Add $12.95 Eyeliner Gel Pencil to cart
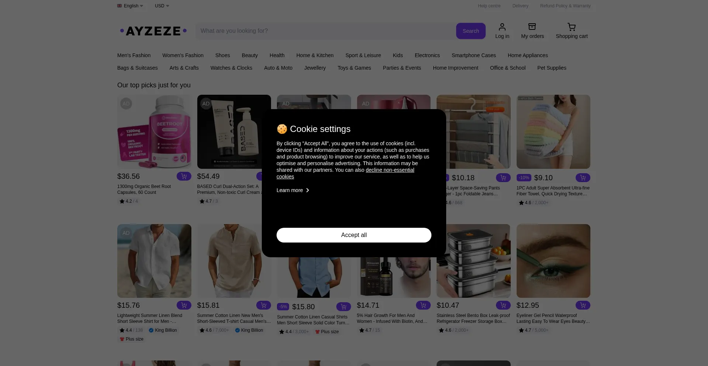Viewport: 708px width, 366px height. [x=583, y=305]
